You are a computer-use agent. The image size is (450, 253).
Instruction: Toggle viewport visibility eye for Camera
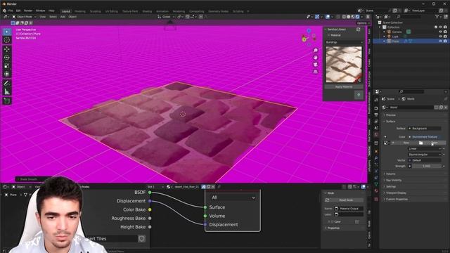click(x=441, y=32)
